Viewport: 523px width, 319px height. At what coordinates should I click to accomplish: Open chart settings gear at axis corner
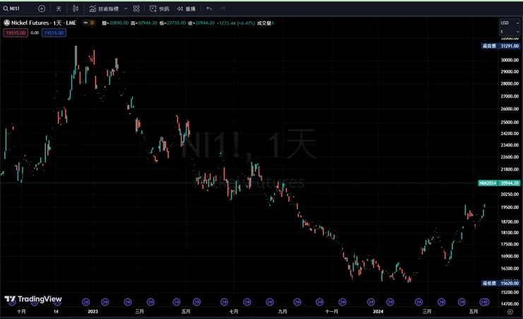tap(510, 312)
